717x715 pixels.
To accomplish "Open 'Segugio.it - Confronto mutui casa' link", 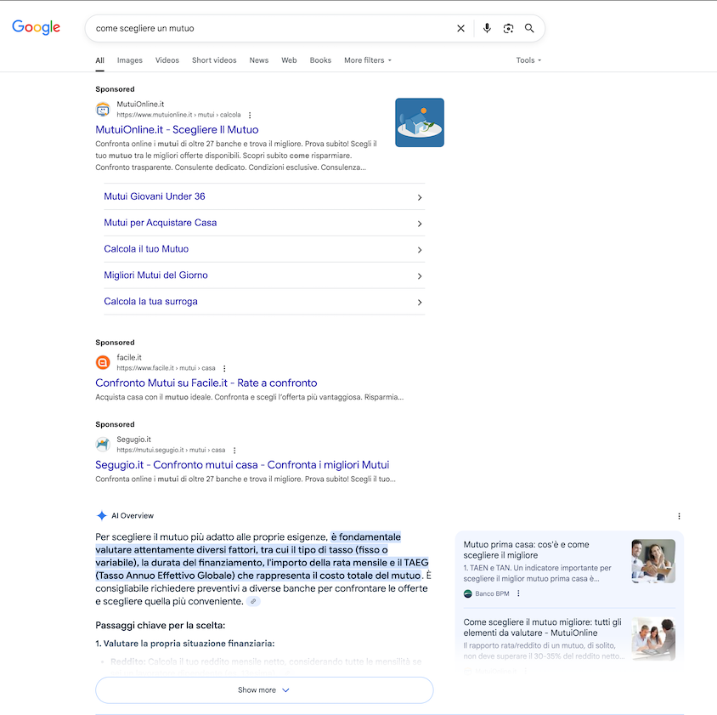I will coord(242,465).
